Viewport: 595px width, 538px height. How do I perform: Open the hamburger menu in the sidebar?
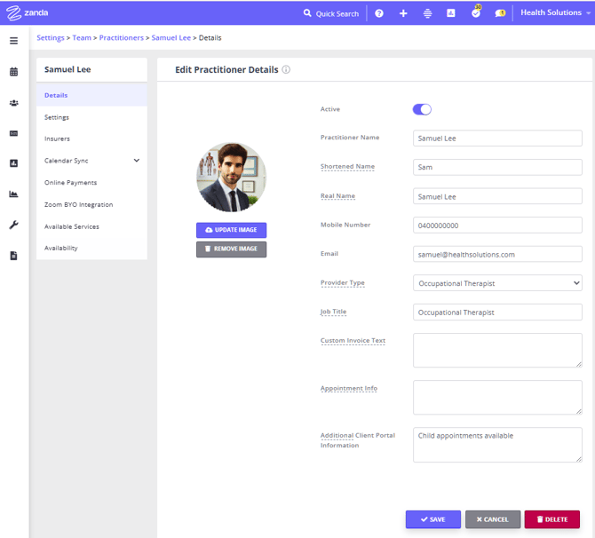pyautogui.click(x=13, y=41)
